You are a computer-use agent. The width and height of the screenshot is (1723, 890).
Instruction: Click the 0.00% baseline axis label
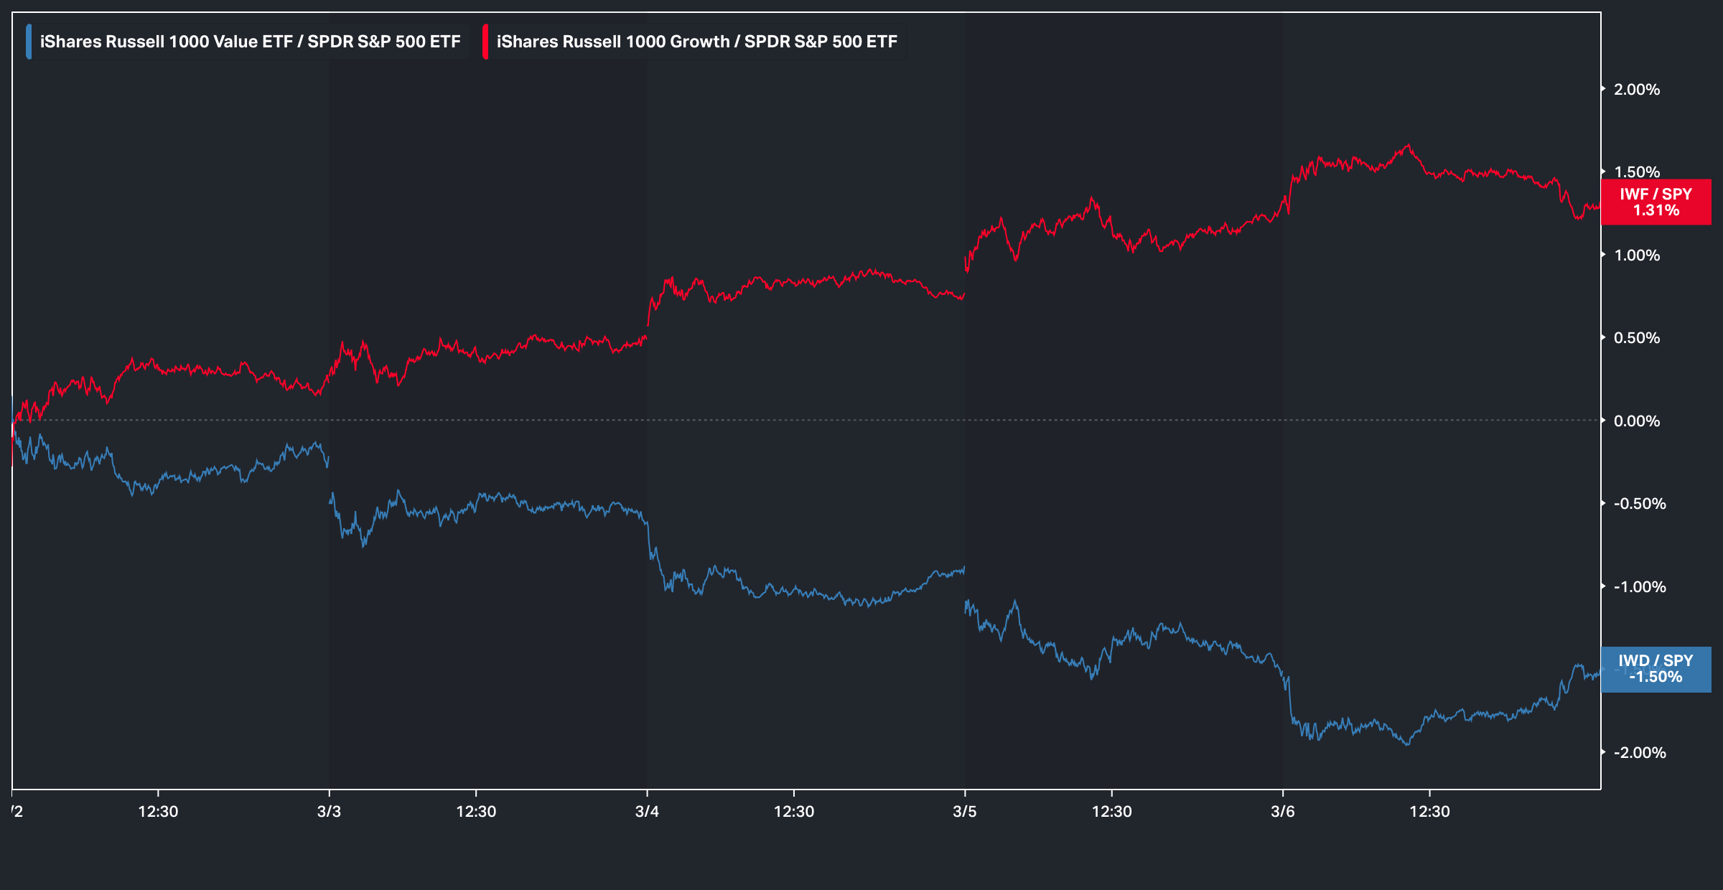1636,421
